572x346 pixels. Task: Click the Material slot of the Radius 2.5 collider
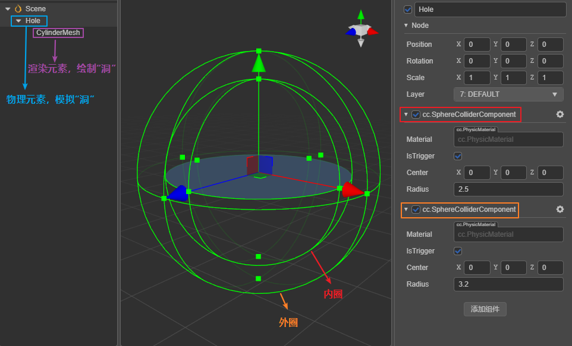point(508,139)
